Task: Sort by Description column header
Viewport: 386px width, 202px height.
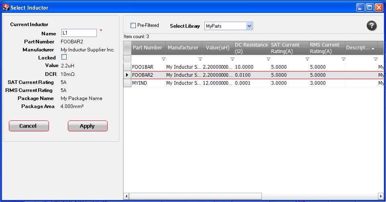Action: (x=361, y=48)
